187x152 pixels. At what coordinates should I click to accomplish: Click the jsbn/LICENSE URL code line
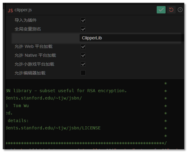pos(53,128)
